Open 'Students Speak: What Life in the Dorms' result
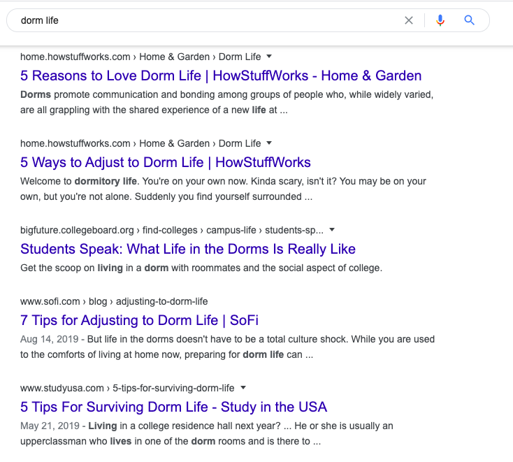This screenshot has height=462, width=513. tap(188, 249)
